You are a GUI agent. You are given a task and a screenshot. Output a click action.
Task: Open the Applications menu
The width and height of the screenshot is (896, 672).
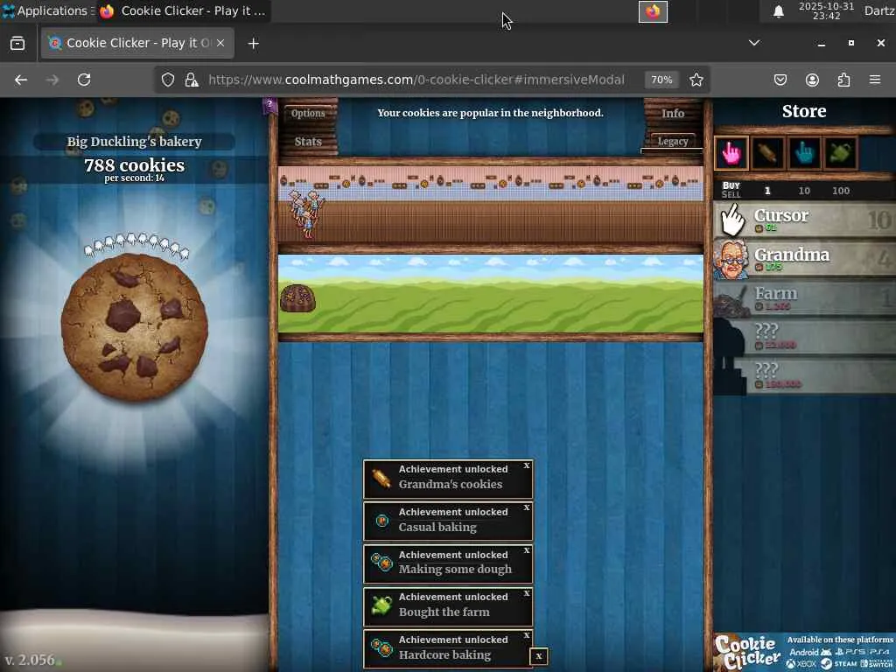(x=47, y=10)
